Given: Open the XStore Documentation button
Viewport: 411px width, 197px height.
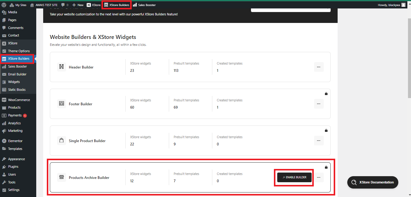Looking at the screenshot, I should tap(373, 182).
